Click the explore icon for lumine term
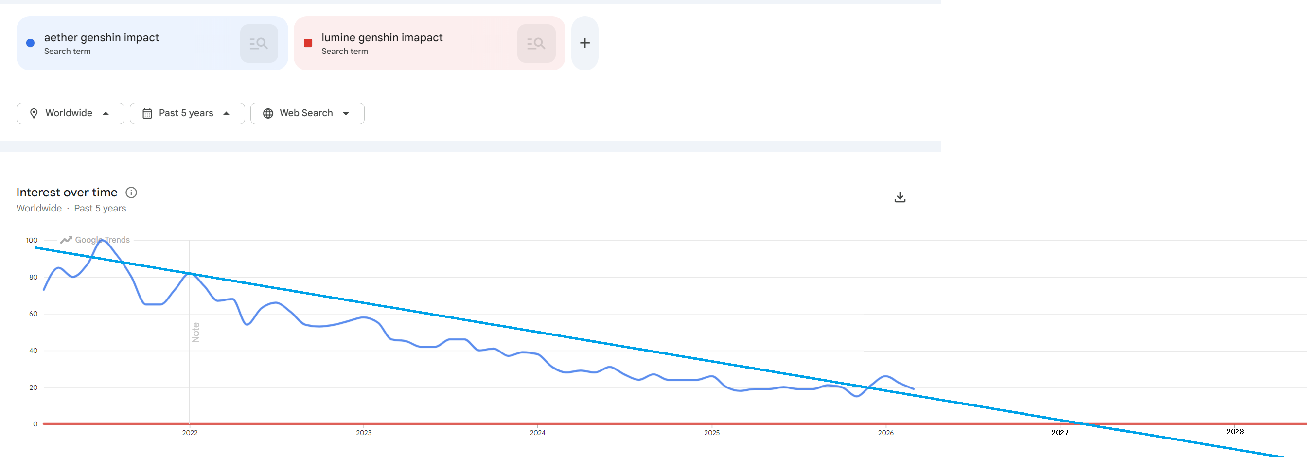 [x=536, y=44]
